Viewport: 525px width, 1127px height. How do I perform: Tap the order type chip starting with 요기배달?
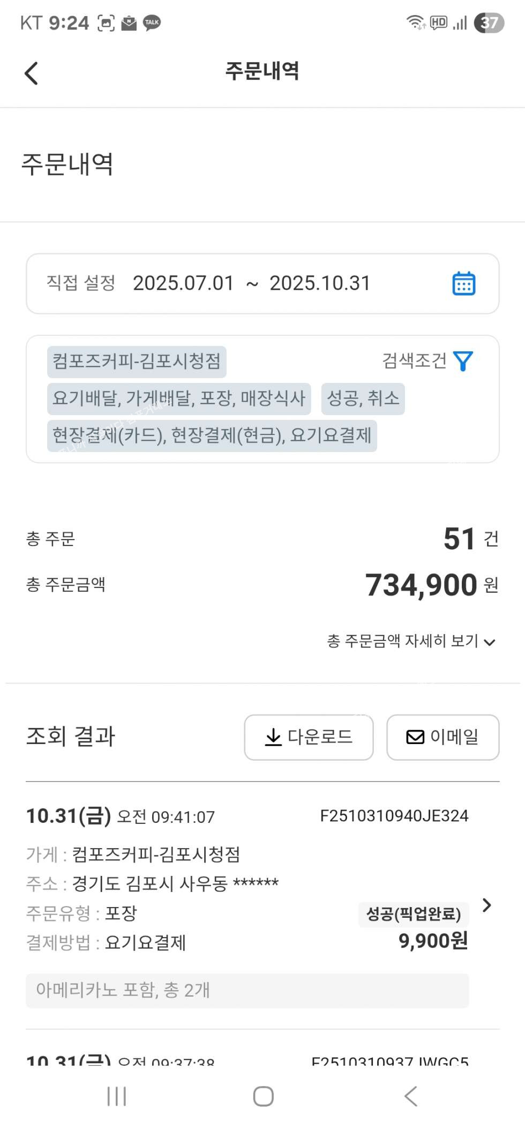tap(179, 398)
